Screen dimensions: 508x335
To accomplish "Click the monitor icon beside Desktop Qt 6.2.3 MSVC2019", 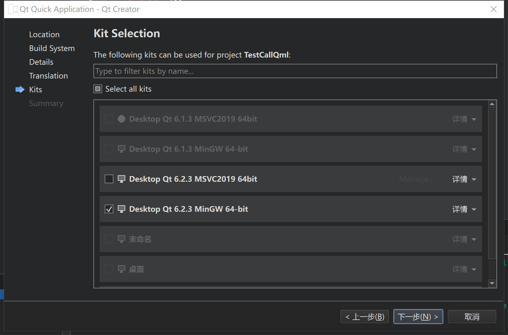I will 122,179.
